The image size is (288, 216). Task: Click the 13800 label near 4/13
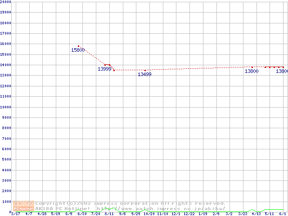pos(252,71)
